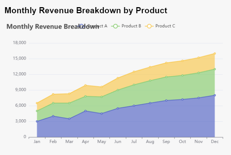Click the Product A blue legend marker
The width and height of the screenshot is (231, 155).
click(x=82, y=26)
